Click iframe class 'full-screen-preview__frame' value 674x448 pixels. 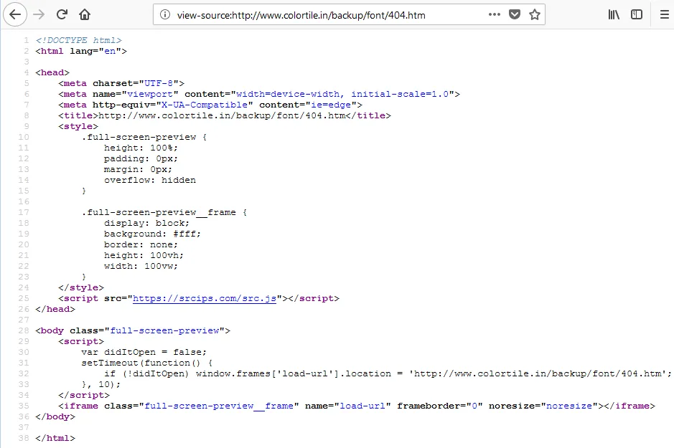click(219, 406)
